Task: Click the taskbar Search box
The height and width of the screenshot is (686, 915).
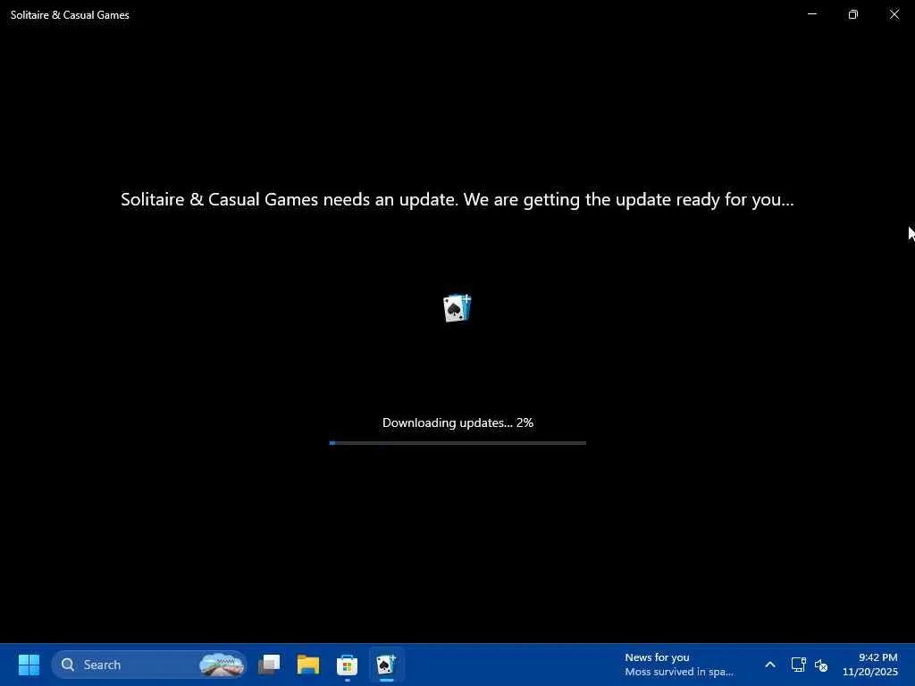Action: [x=149, y=665]
